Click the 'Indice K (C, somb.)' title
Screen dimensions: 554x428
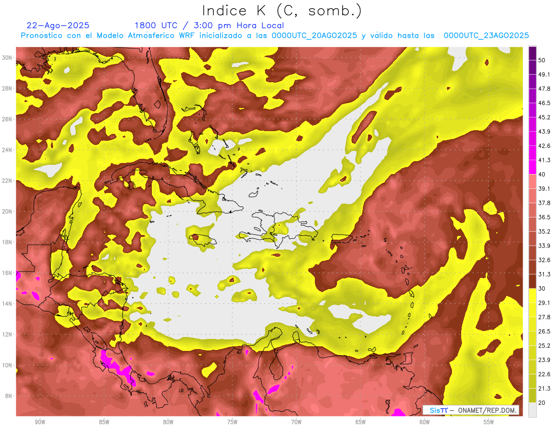click(282, 11)
